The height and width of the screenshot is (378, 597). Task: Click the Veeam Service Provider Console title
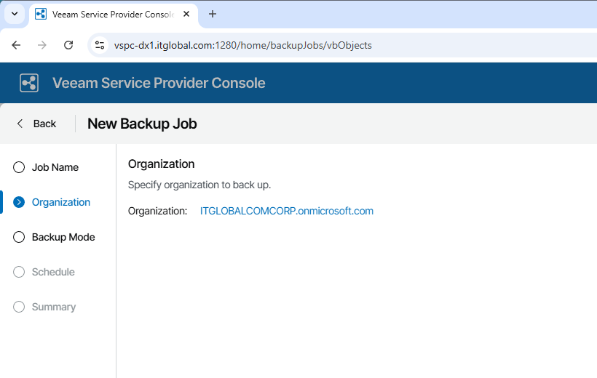click(159, 83)
